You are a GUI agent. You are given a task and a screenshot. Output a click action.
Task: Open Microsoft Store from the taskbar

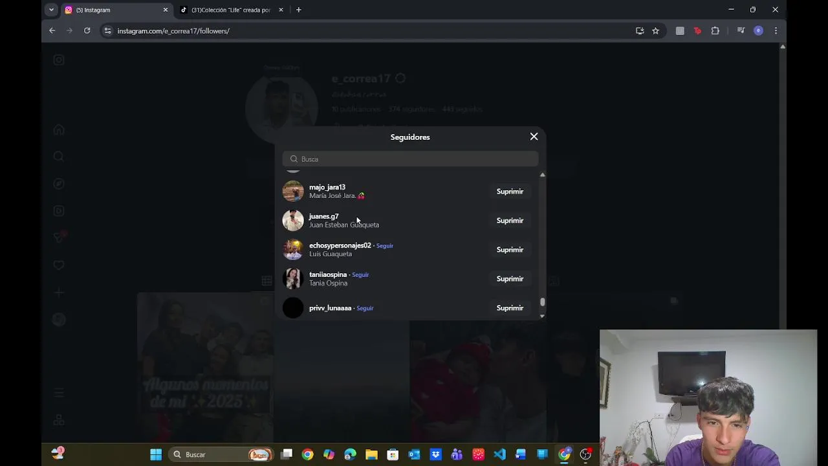[x=393, y=454]
